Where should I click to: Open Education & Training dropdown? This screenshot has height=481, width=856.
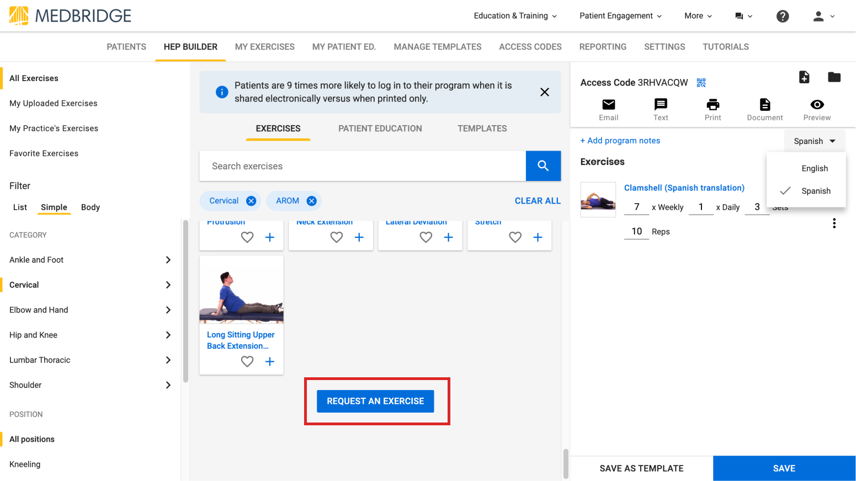tap(515, 16)
